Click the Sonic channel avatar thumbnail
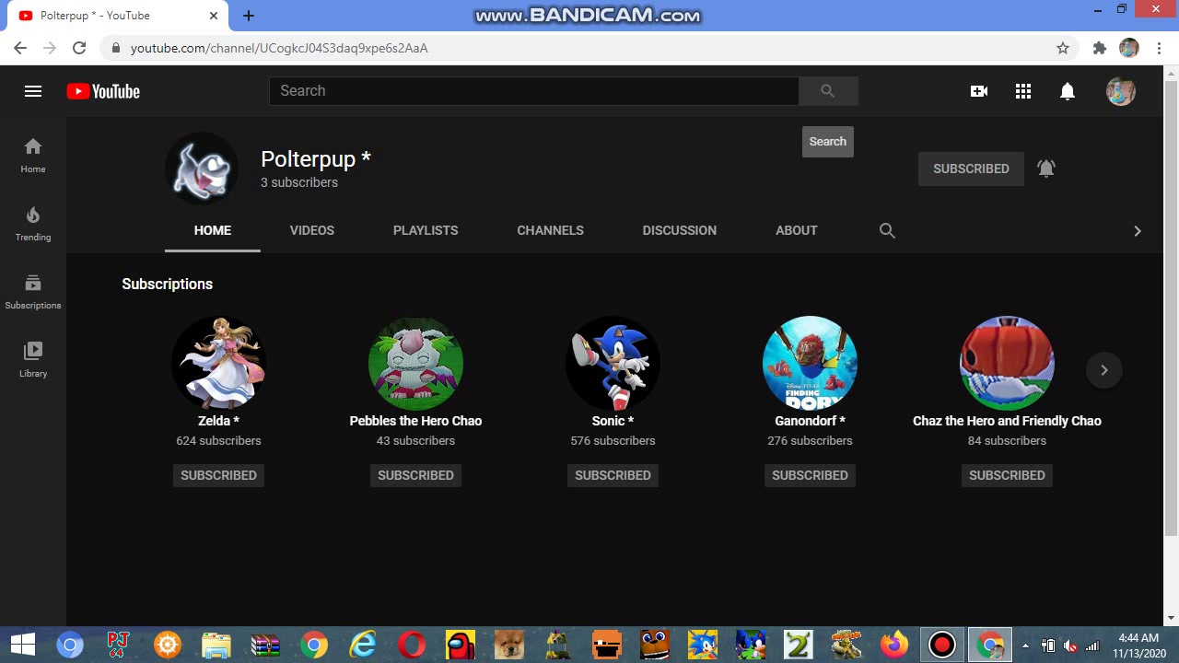This screenshot has height=663, width=1179. [x=613, y=363]
